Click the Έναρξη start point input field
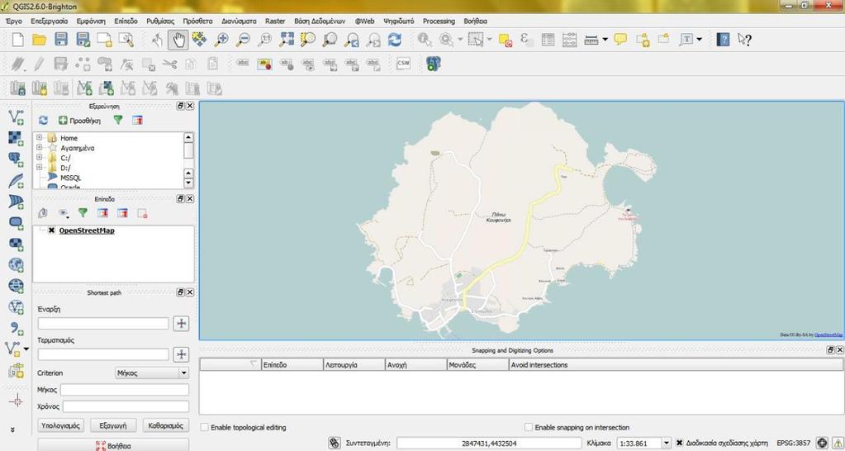 point(103,323)
